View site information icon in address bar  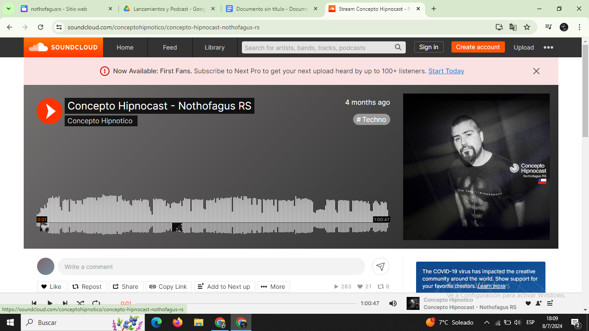[x=60, y=27]
